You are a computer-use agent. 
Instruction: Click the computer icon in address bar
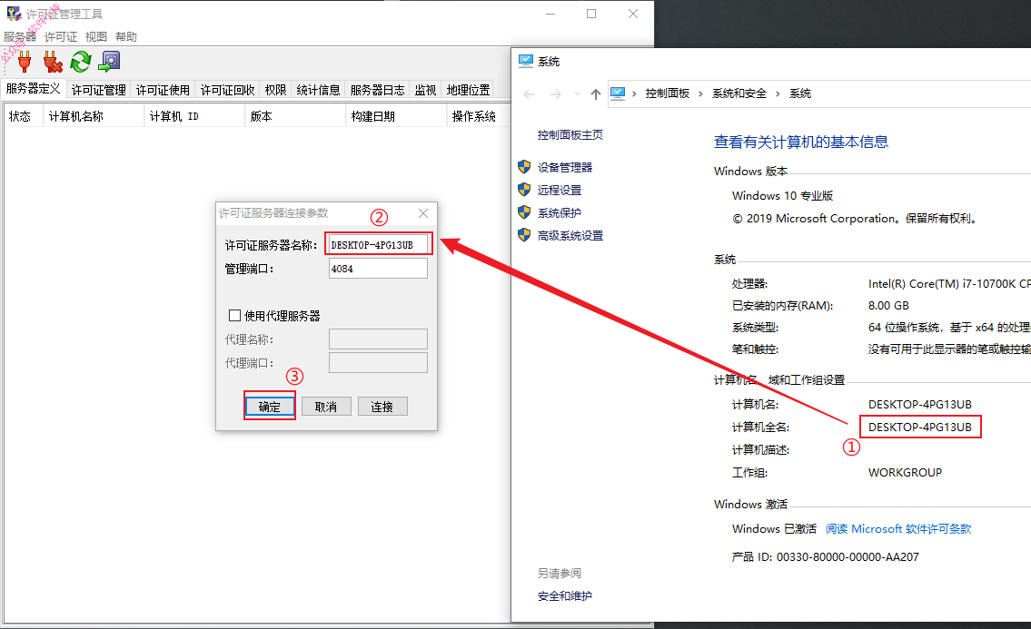(x=618, y=93)
